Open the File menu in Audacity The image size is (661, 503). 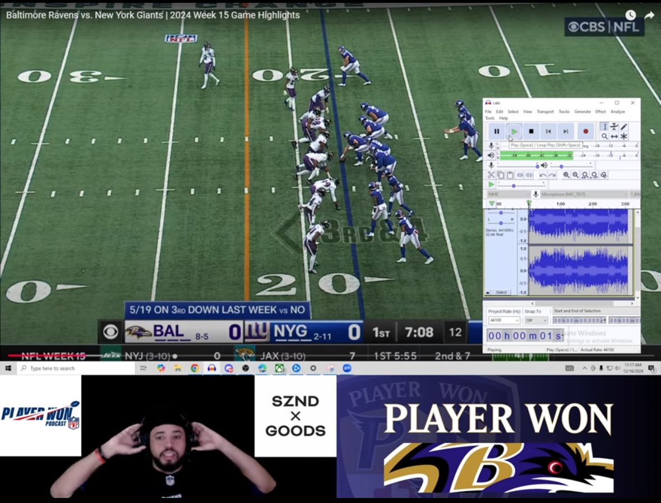click(488, 111)
